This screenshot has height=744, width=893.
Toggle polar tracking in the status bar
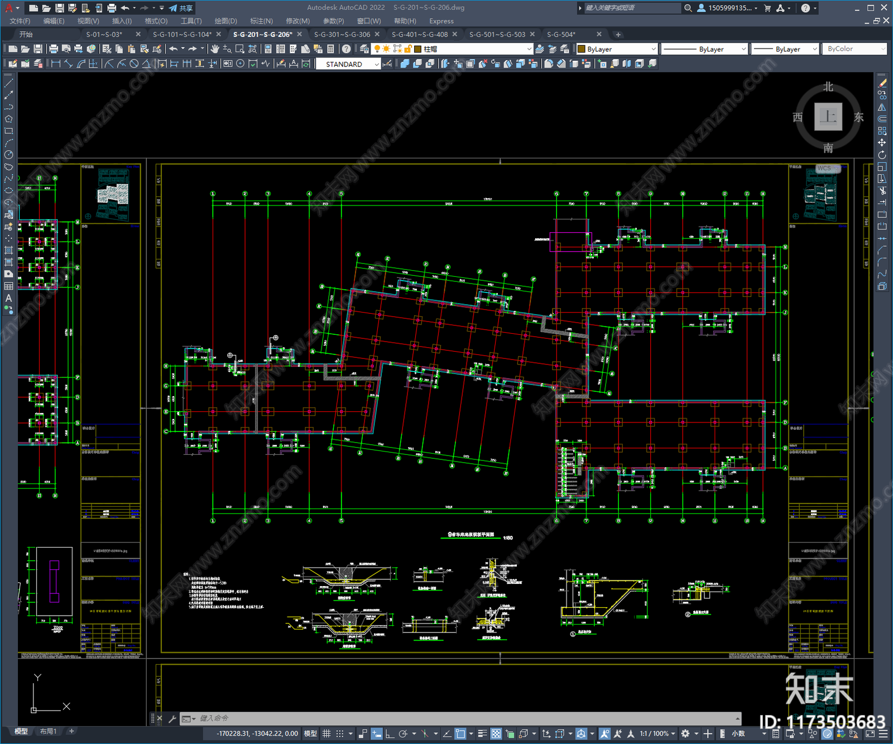pyautogui.click(x=403, y=733)
